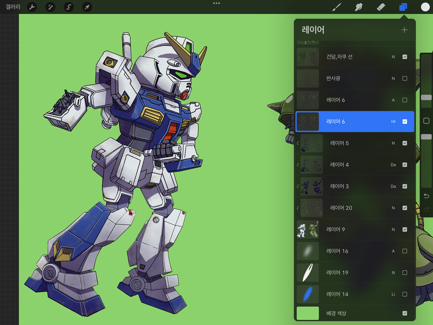The image size is (433, 325).
Task: Select the 레이어 19 white stroke thumbnail
Action: [307, 273]
